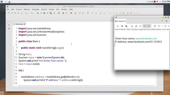
Task: Select the Main.java editor tab
Action: [19, 24]
